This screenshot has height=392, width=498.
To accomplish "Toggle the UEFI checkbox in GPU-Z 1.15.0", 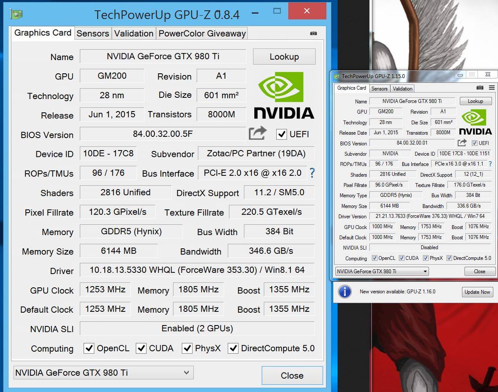I will tap(474, 143).
